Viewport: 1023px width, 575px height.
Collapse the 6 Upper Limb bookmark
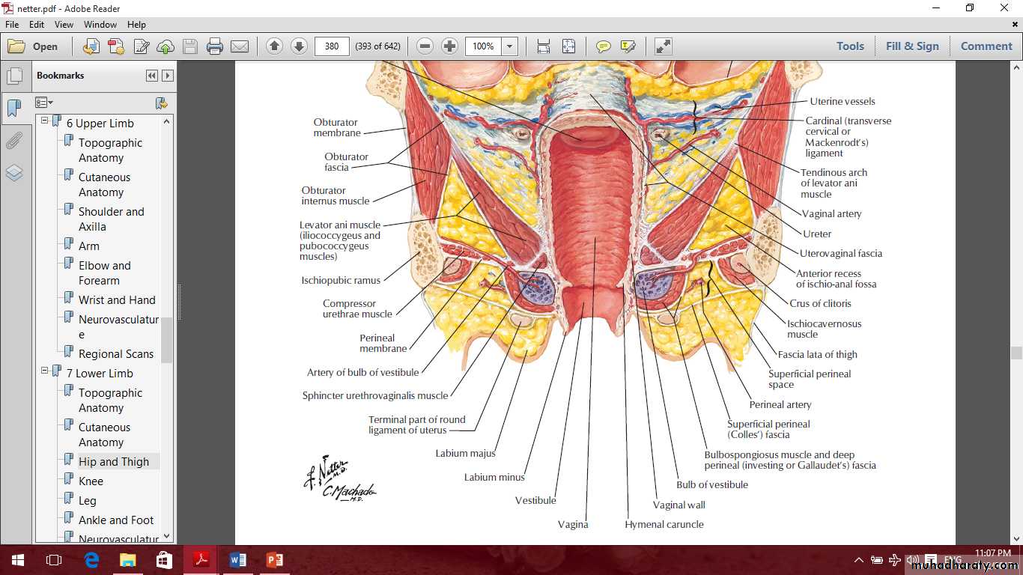[45, 121]
